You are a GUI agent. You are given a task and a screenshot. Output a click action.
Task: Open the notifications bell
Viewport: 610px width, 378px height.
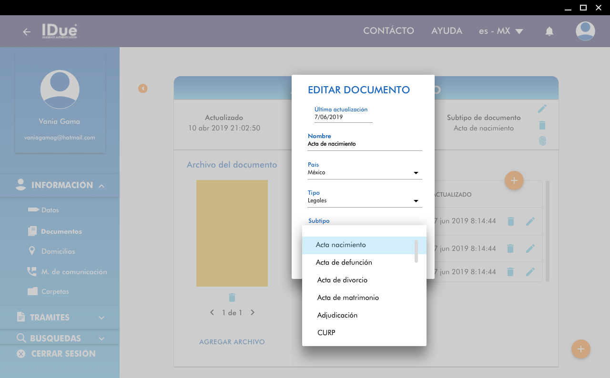(x=549, y=31)
